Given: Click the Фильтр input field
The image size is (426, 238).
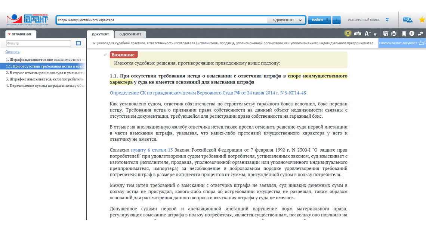Looking at the screenshot, I should (x=38, y=43).
